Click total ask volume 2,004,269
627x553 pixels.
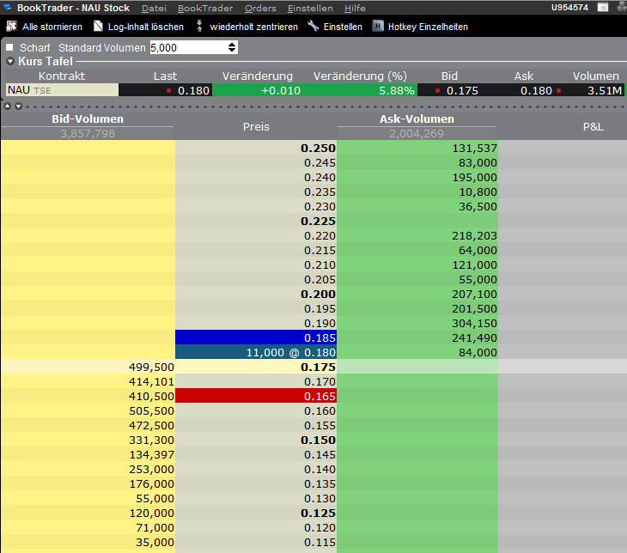417,134
